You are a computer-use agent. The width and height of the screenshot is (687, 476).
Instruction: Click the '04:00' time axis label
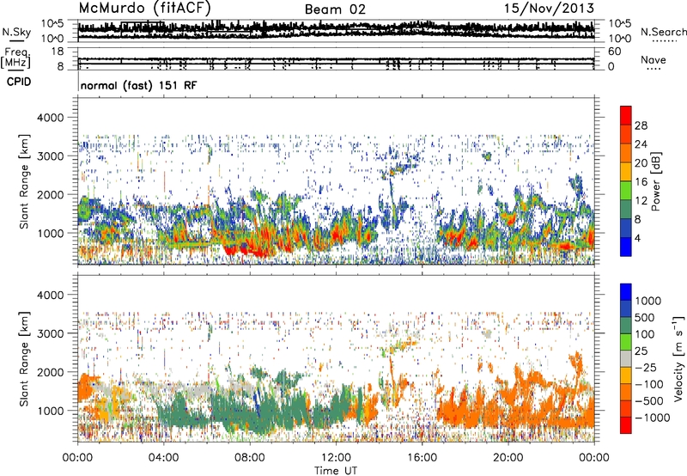pyautogui.click(x=163, y=458)
